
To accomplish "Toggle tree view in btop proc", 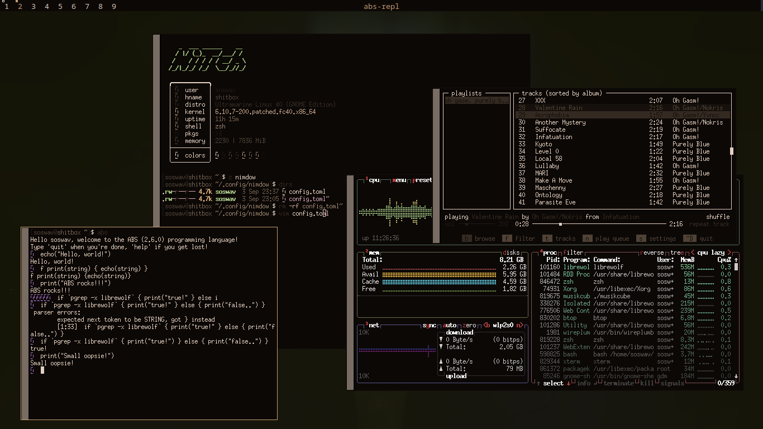I will tap(677, 252).
